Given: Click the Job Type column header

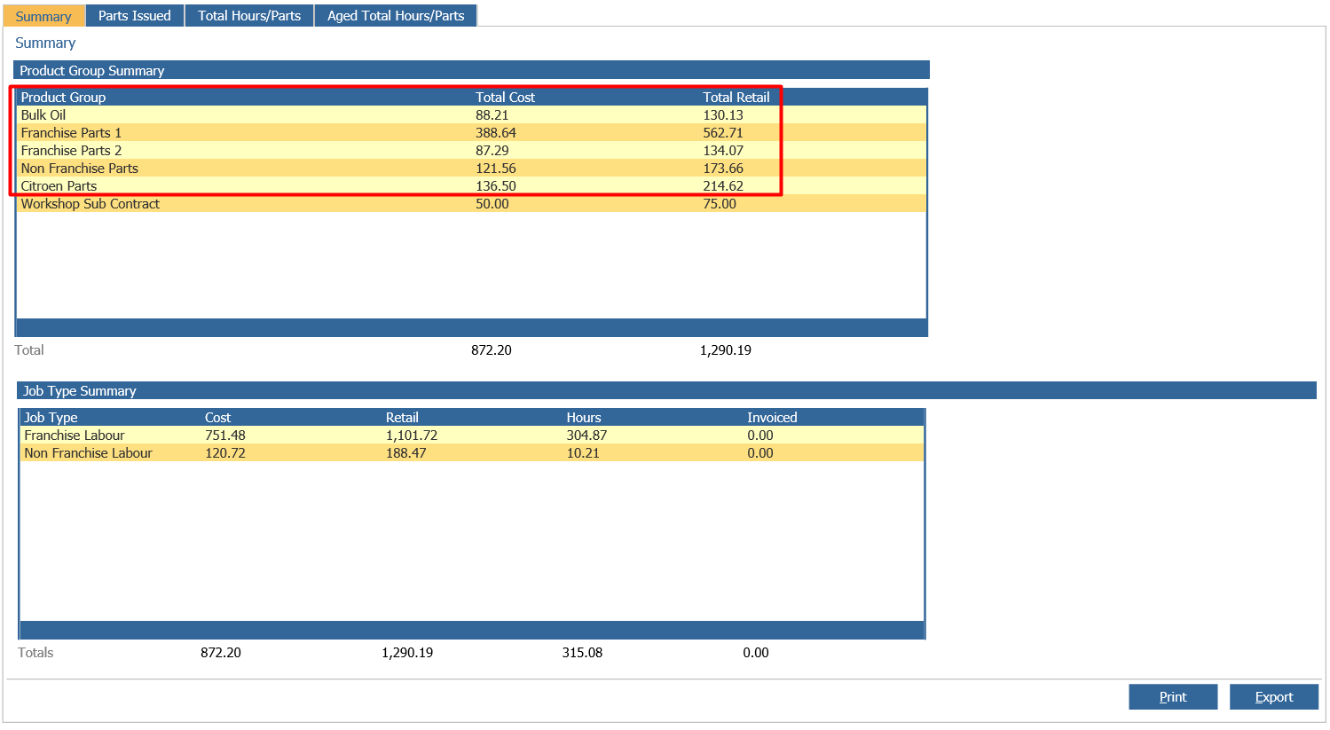Looking at the screenshot, I should point(51,418).
